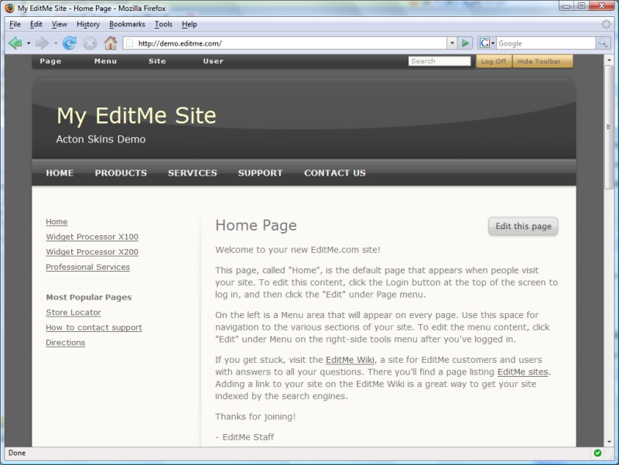The image size is (619, 465).
Task: Go to PRODUCTS navigation tab
Action: (121, 173)
